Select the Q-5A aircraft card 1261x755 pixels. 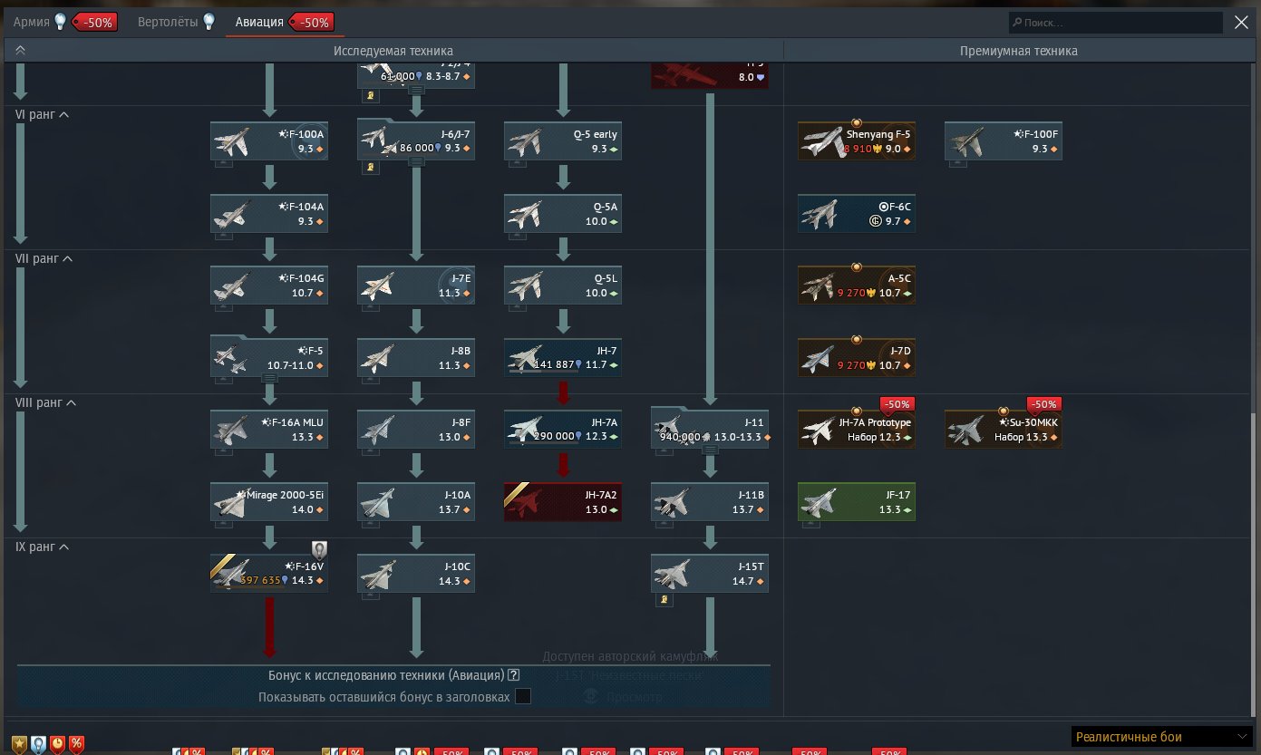tap(563, 213)
